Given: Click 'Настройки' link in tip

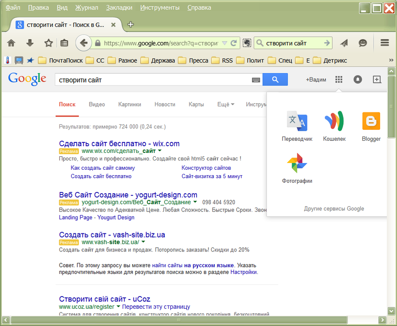Looking at the screenshot, I should [244, 272].
